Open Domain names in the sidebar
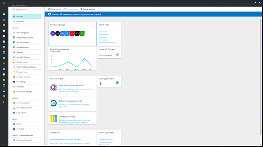This screenshot has height=147, width=263. click(x=26, y=62)
